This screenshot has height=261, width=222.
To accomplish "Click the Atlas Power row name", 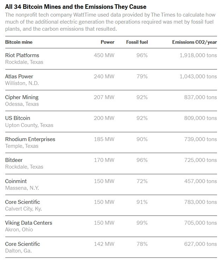I will click(19, 76).
